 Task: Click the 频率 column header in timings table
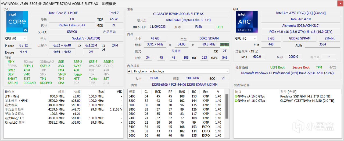132,92
